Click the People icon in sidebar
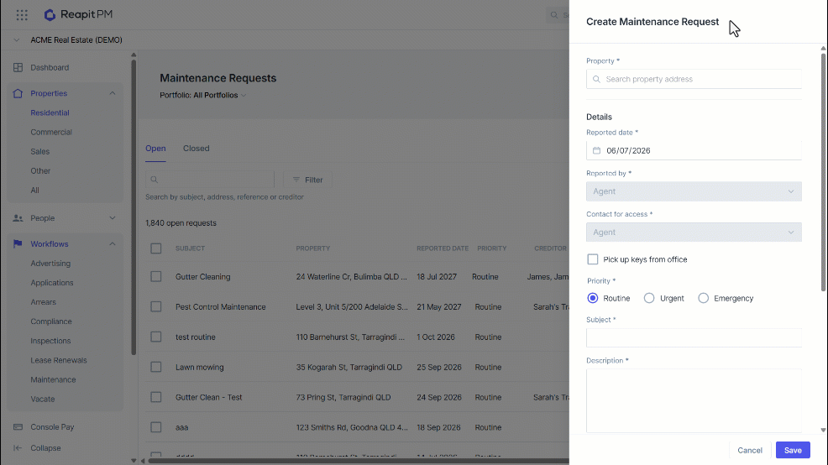Image resolution: width=828 pixels, height=465 pixels. click(18, 218)
